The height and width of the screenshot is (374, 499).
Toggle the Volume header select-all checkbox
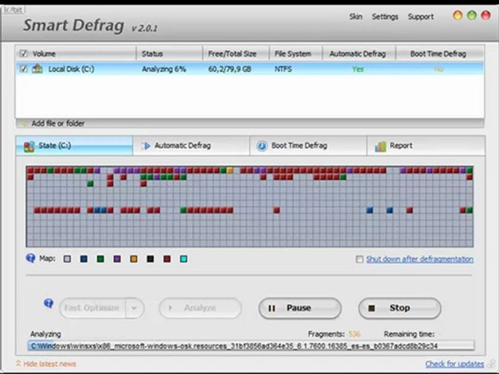(23, 54)
